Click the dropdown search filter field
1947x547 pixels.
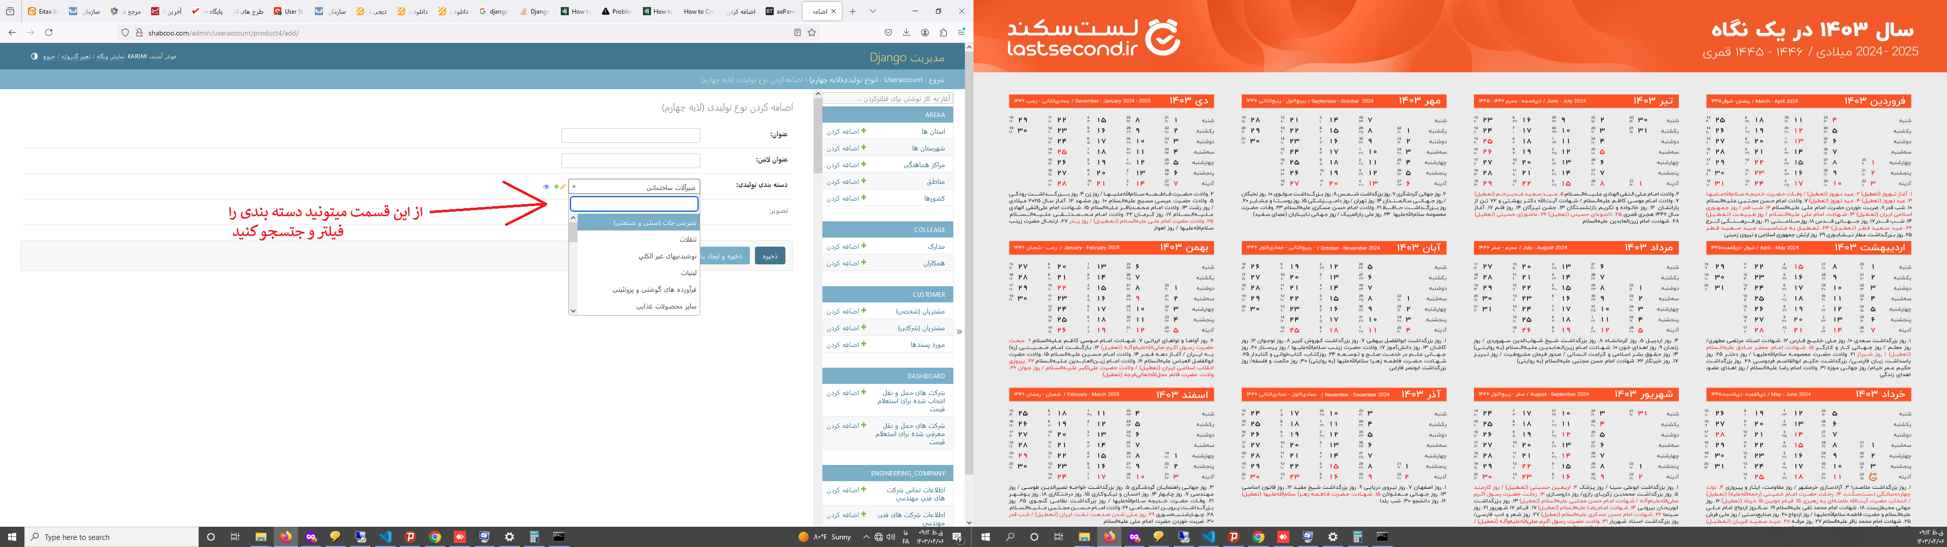pos(633,204)
